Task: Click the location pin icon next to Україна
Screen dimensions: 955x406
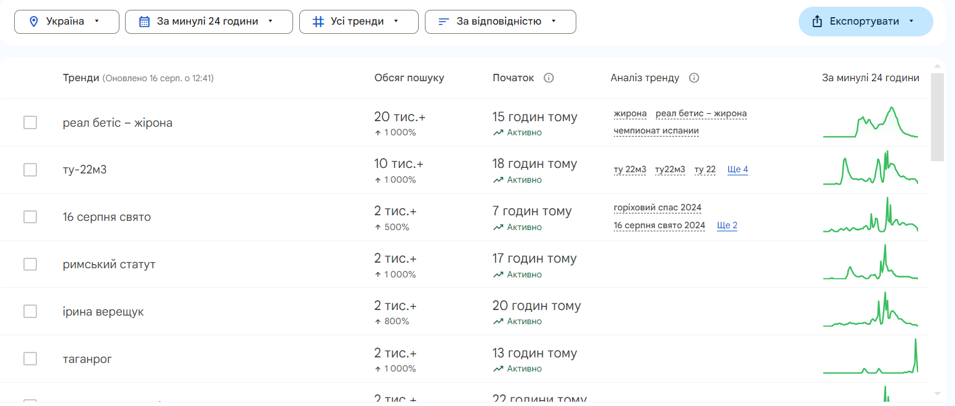Action: click(x=34, y=22)
